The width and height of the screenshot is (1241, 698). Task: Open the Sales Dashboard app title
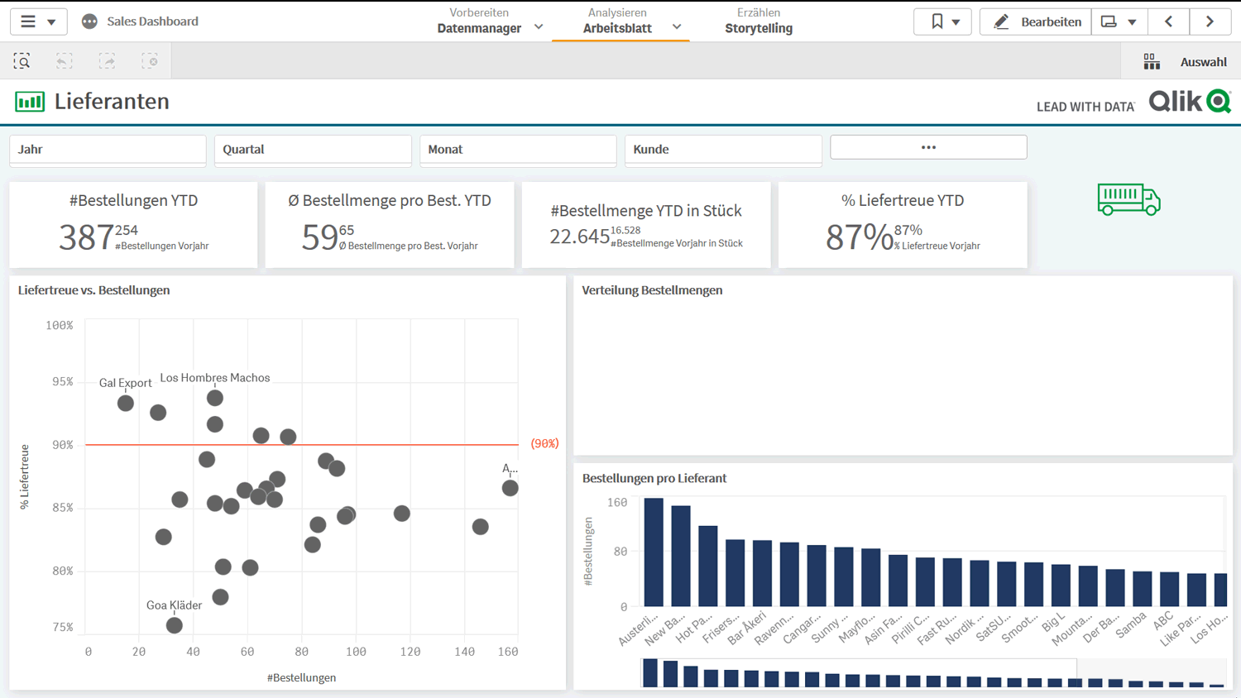(x=152, y=22)
